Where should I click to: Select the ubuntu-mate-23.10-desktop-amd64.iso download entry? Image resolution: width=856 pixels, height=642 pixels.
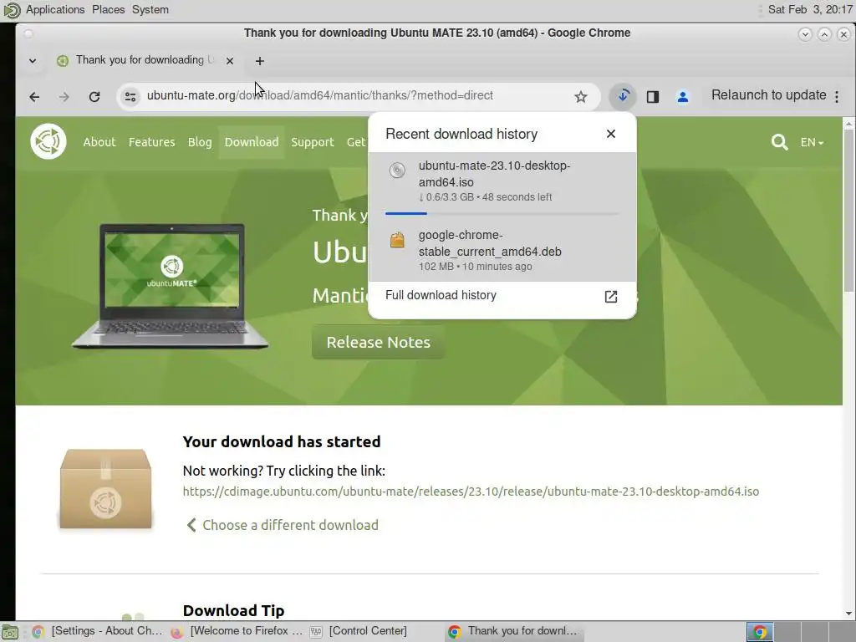pos(502,186)
